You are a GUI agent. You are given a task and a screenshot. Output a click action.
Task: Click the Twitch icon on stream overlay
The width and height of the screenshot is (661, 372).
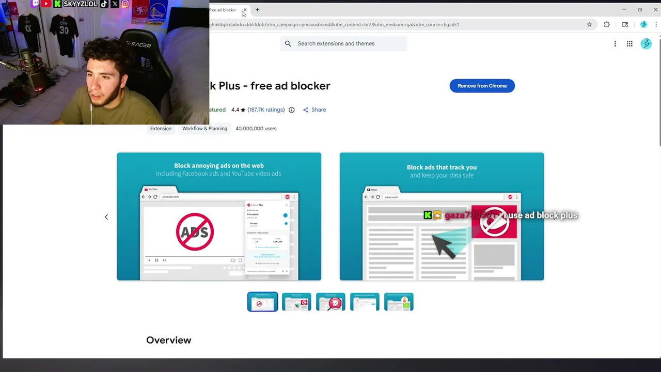point(36,4)
